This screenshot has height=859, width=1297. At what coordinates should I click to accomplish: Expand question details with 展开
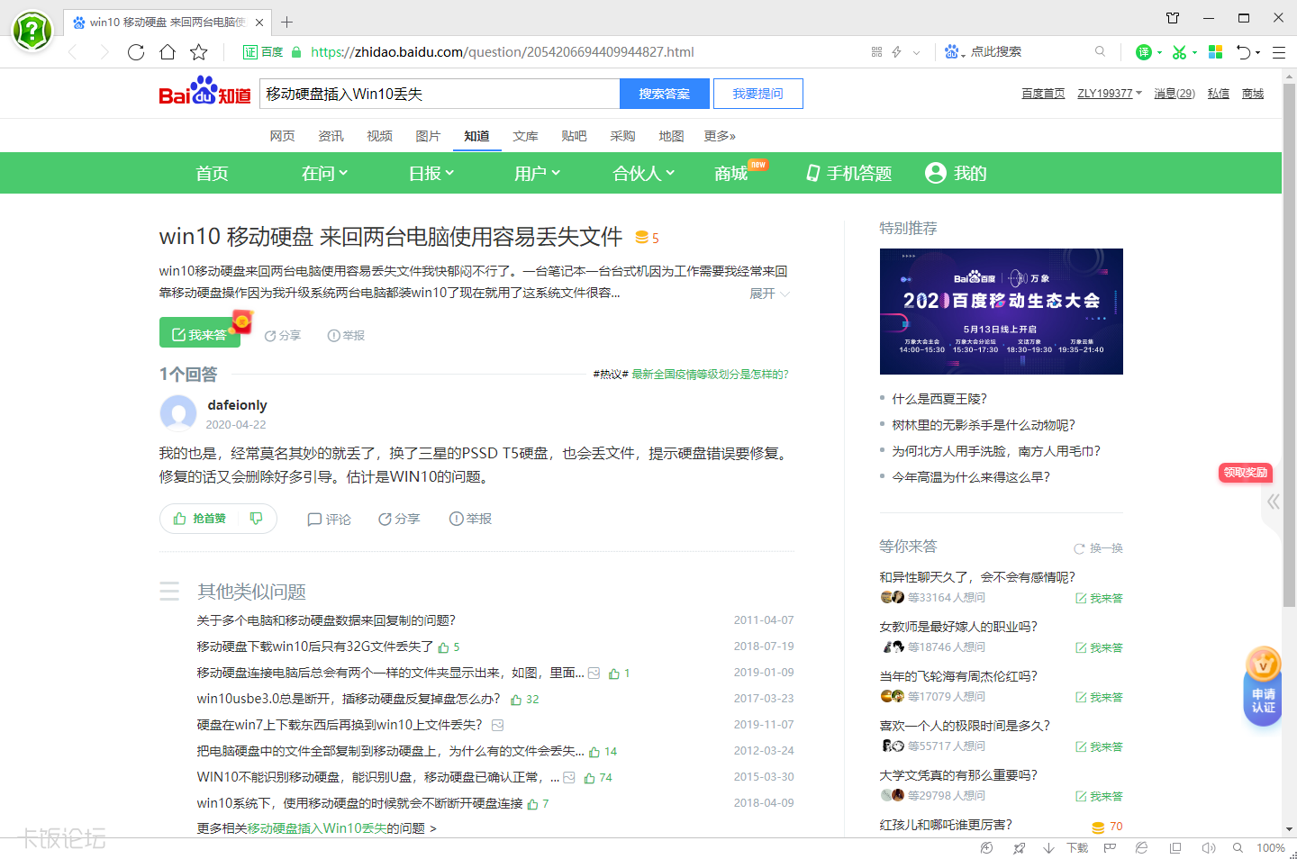tap(769, 294)
